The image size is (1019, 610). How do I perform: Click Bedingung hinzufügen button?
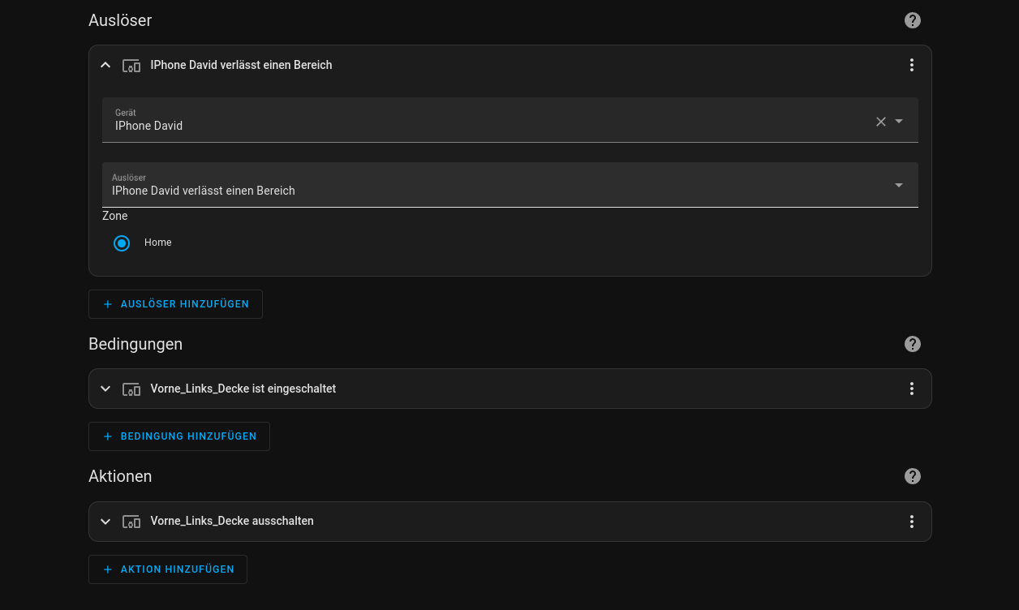pos(179,436)
